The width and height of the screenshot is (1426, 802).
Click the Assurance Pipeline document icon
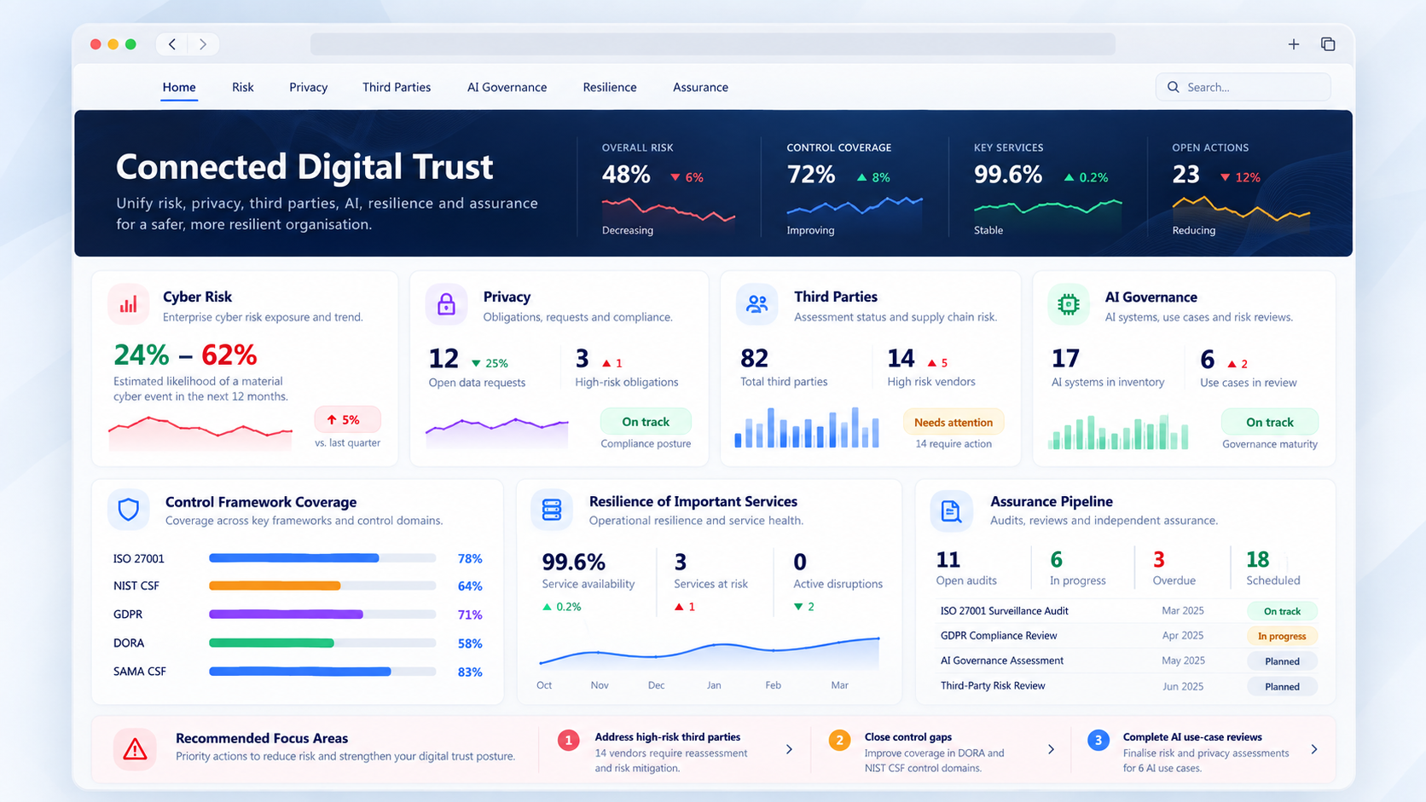coord(951,511)
